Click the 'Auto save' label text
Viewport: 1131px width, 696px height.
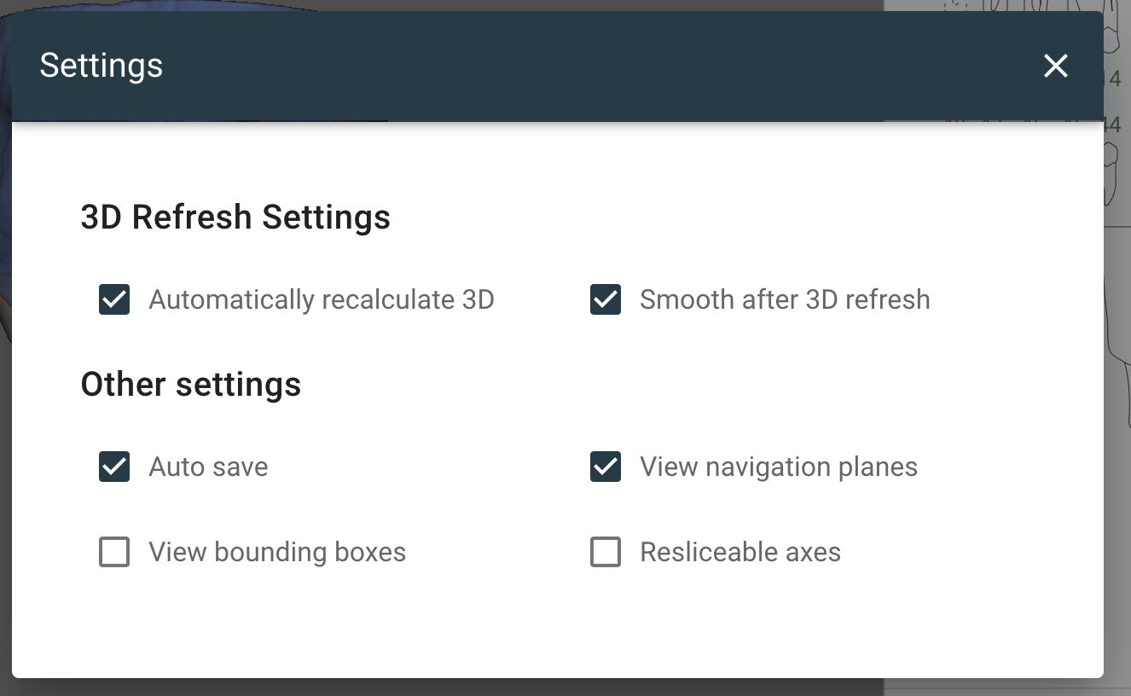point(208,467)
